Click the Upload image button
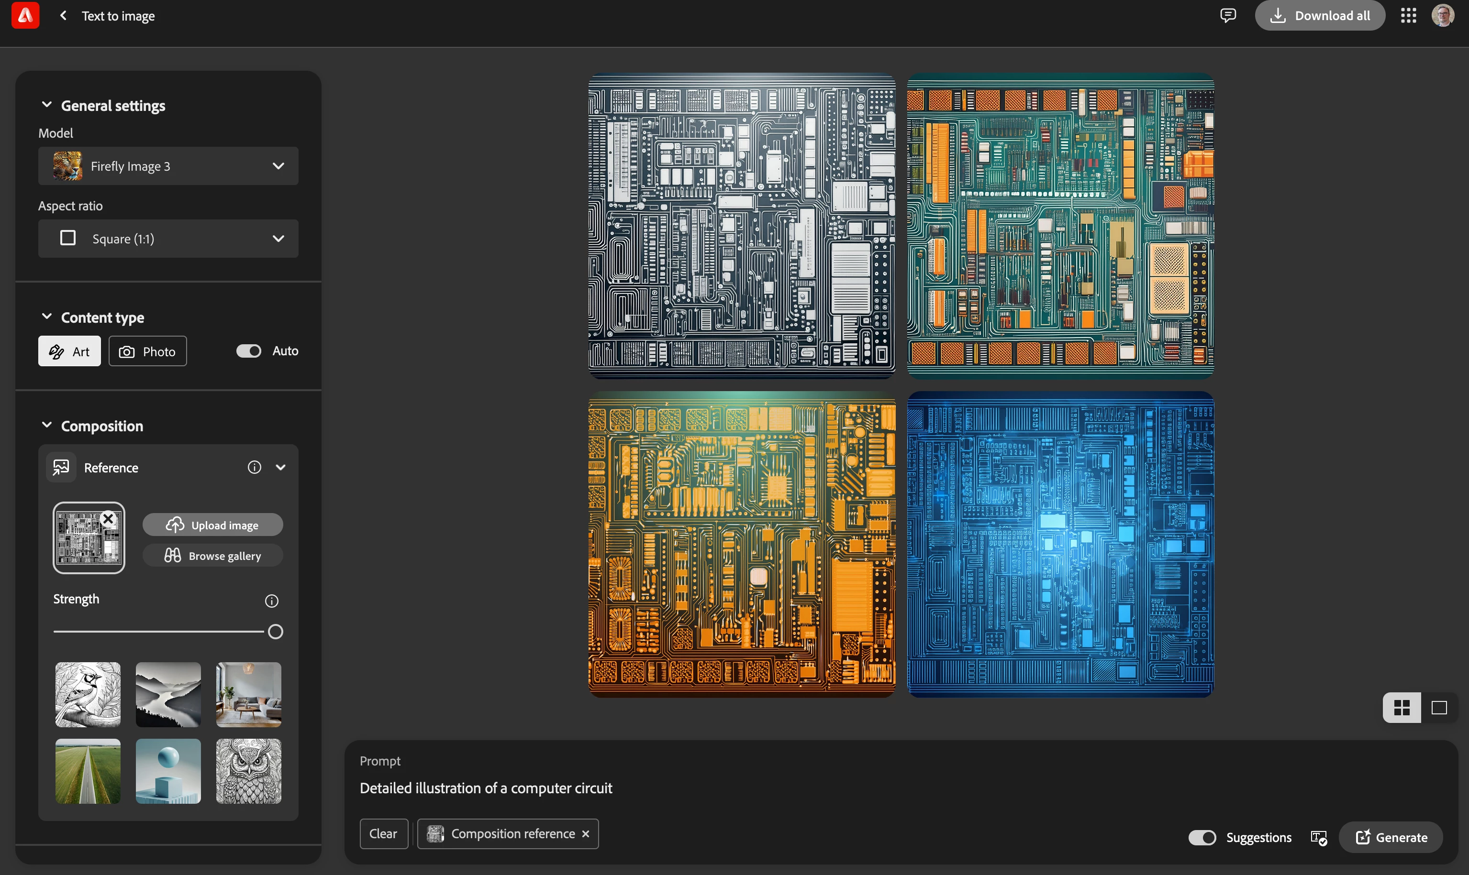The width and height of the screenshot is (1469, 875). click(212, 525)
